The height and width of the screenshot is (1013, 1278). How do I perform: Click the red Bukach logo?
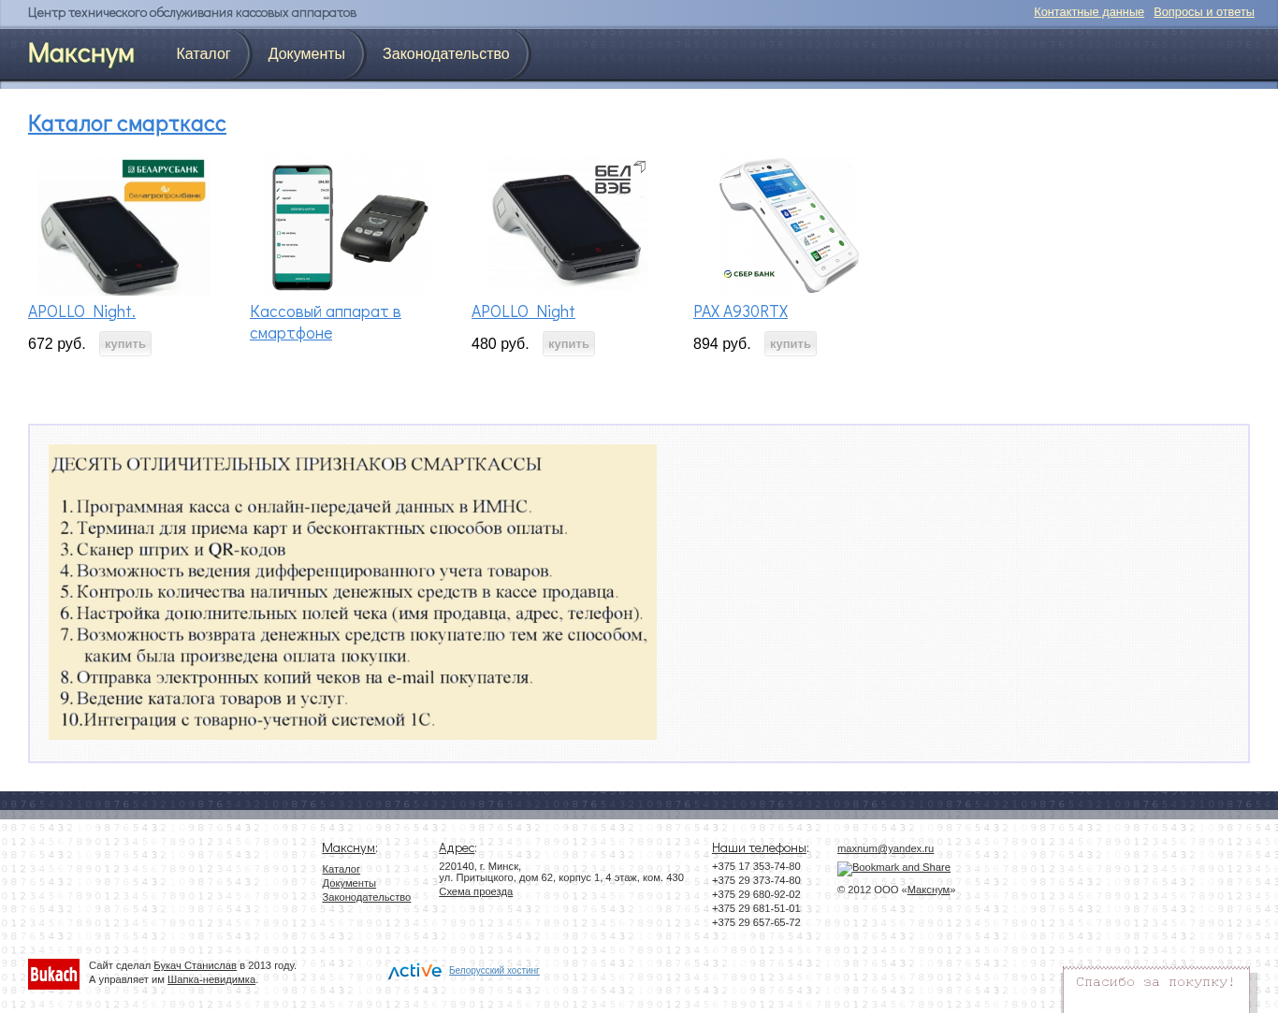[53, 974]
